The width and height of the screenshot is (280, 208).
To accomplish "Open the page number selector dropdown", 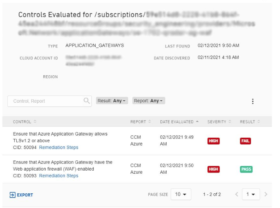I will (251, 194).
